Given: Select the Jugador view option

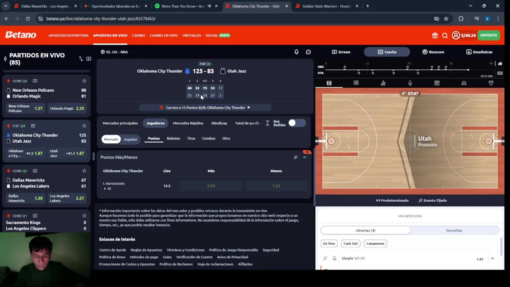Looking at the screenshot, I should point(130,139).
